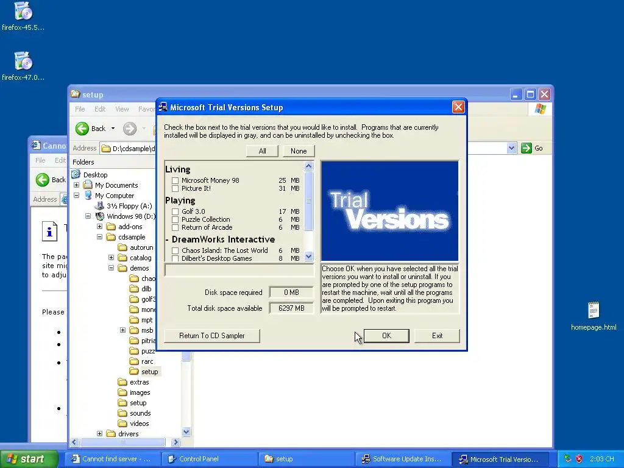Click the red shield icon in system tray
The height and width of the screenshot is (468, 624).
(x=579, y=459)
